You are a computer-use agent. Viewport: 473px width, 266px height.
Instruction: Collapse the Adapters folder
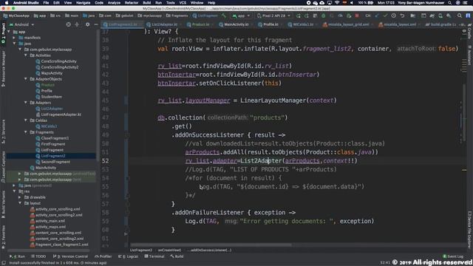click(x=26, y=103)
